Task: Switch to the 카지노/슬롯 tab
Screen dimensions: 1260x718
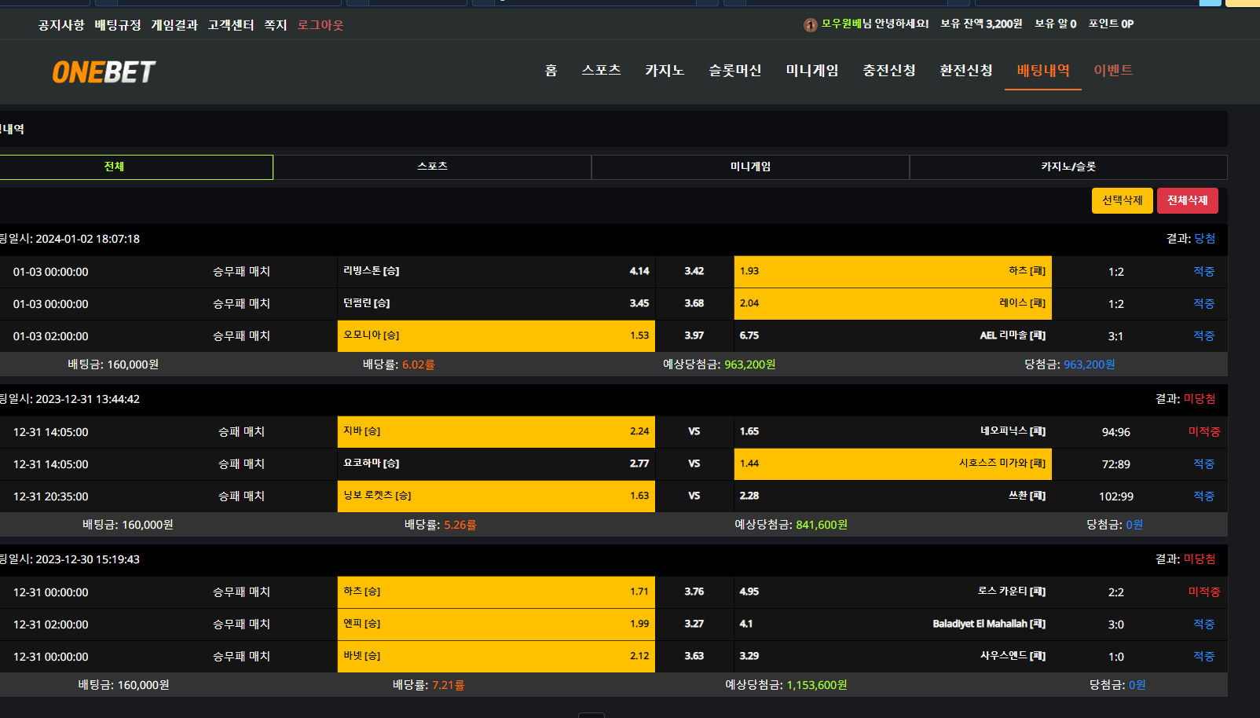Action: coord(1068,167)
